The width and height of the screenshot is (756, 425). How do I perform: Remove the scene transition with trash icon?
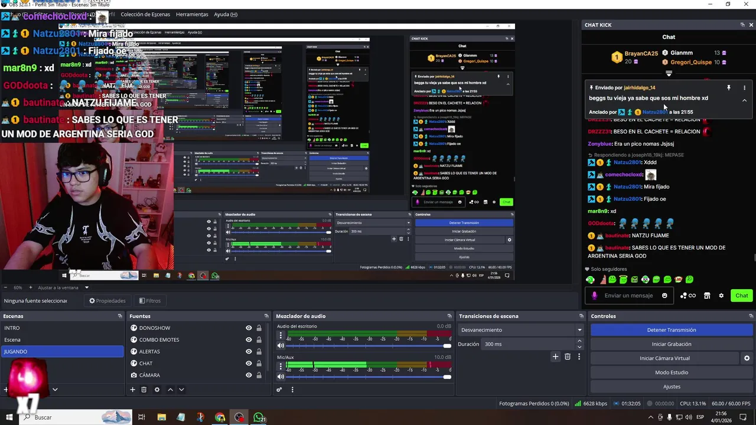pyautogui.click(x=568, y=357)
